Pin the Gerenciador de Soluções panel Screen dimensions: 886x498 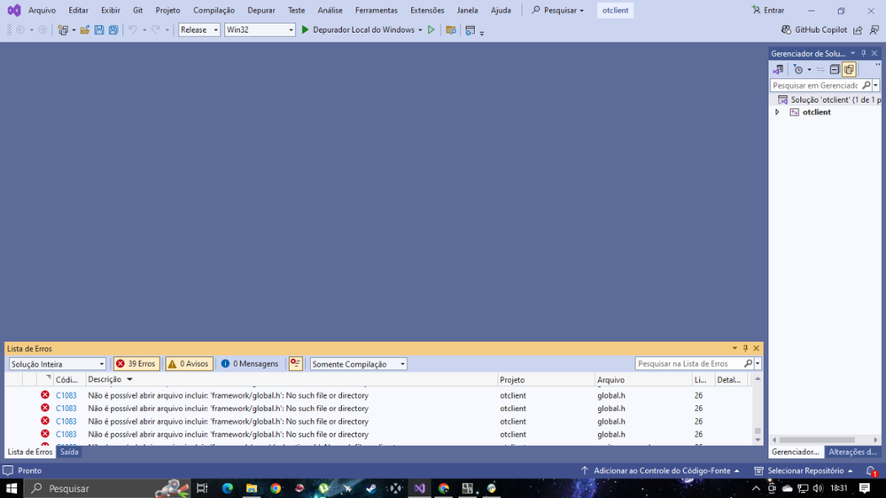point(863,53)
